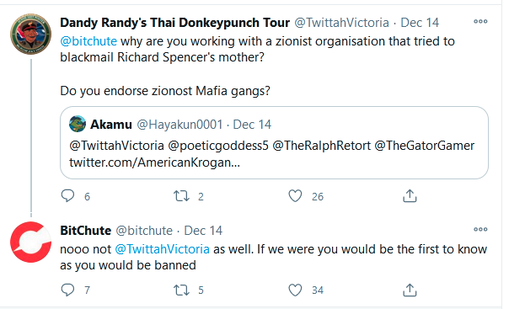This screenshot has height=309, width=509.
Task: Open BitChute's red logo avatar
Action: 31,242
